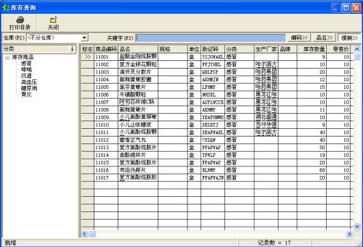Click the 编码>> search button
Image resolution: width=363 pixels, height=247 pixels.
299,37
